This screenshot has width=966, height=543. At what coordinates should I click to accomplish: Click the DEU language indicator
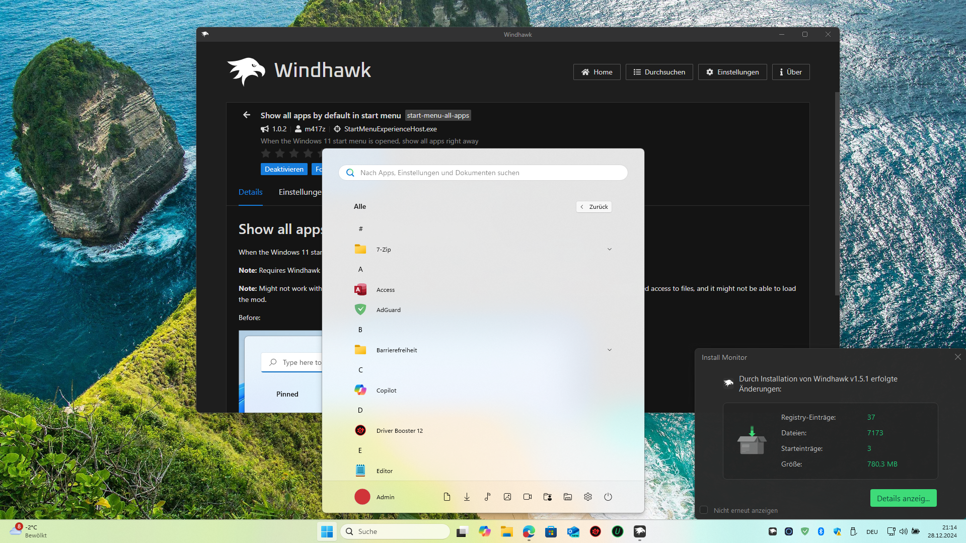(x=872, y=532)
